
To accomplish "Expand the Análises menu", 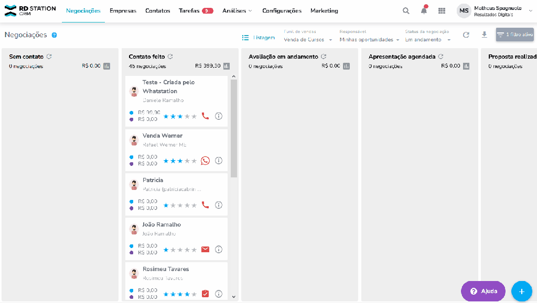I will (x=237, y=11).
